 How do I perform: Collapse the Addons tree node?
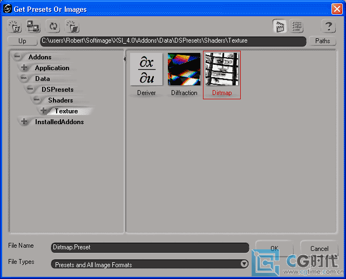(18, 57)
